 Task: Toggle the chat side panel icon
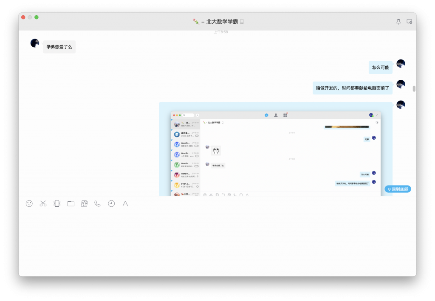click(409, 21)
